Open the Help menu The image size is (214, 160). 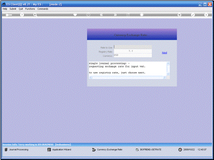point(5,9)
